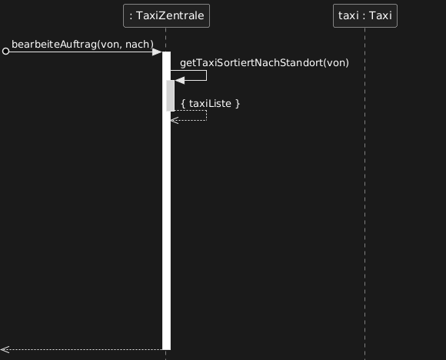Click the lifeline segment above the TaxiZentrale activation
This screenshot has width=446, height=360.
coord(166,39)
